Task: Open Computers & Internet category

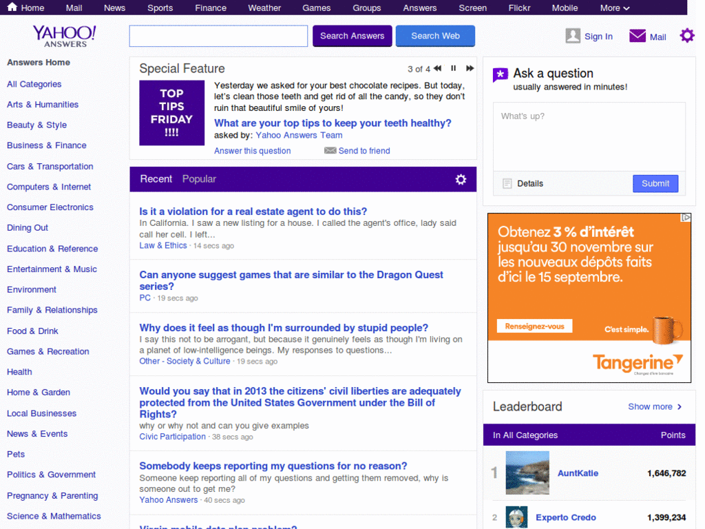Action: point(49,187)
